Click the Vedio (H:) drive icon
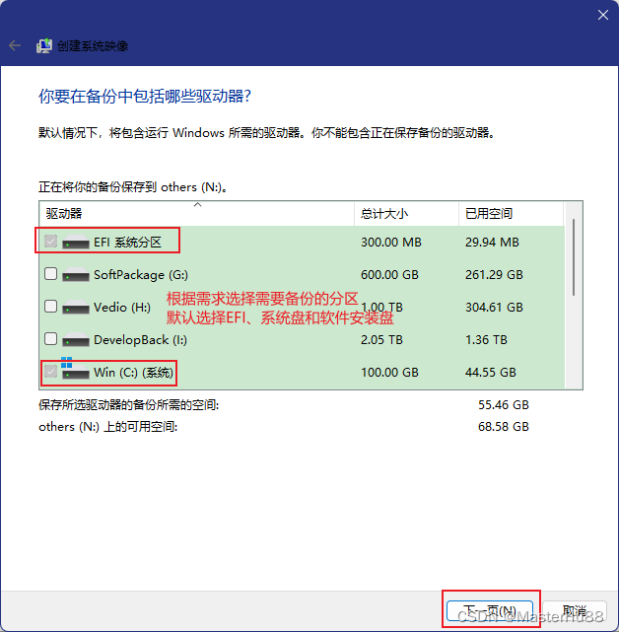619x632 pixels. pyautogui.click(x=76, y=308)
